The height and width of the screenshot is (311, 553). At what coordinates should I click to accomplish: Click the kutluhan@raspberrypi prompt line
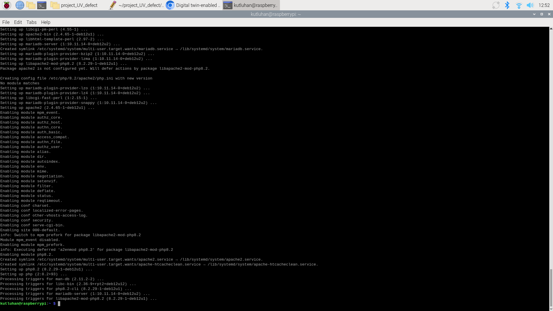tap(30, 304)
